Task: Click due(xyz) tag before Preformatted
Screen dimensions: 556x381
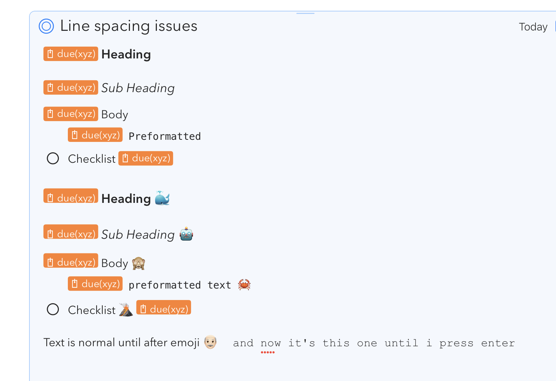Action: 95,135
